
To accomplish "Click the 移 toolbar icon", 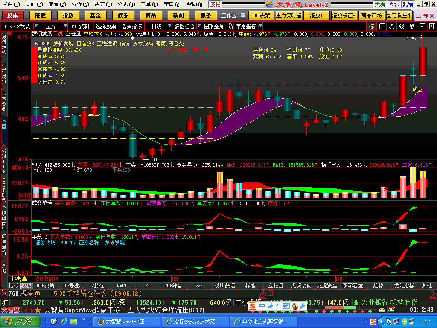I will [412, 26].
